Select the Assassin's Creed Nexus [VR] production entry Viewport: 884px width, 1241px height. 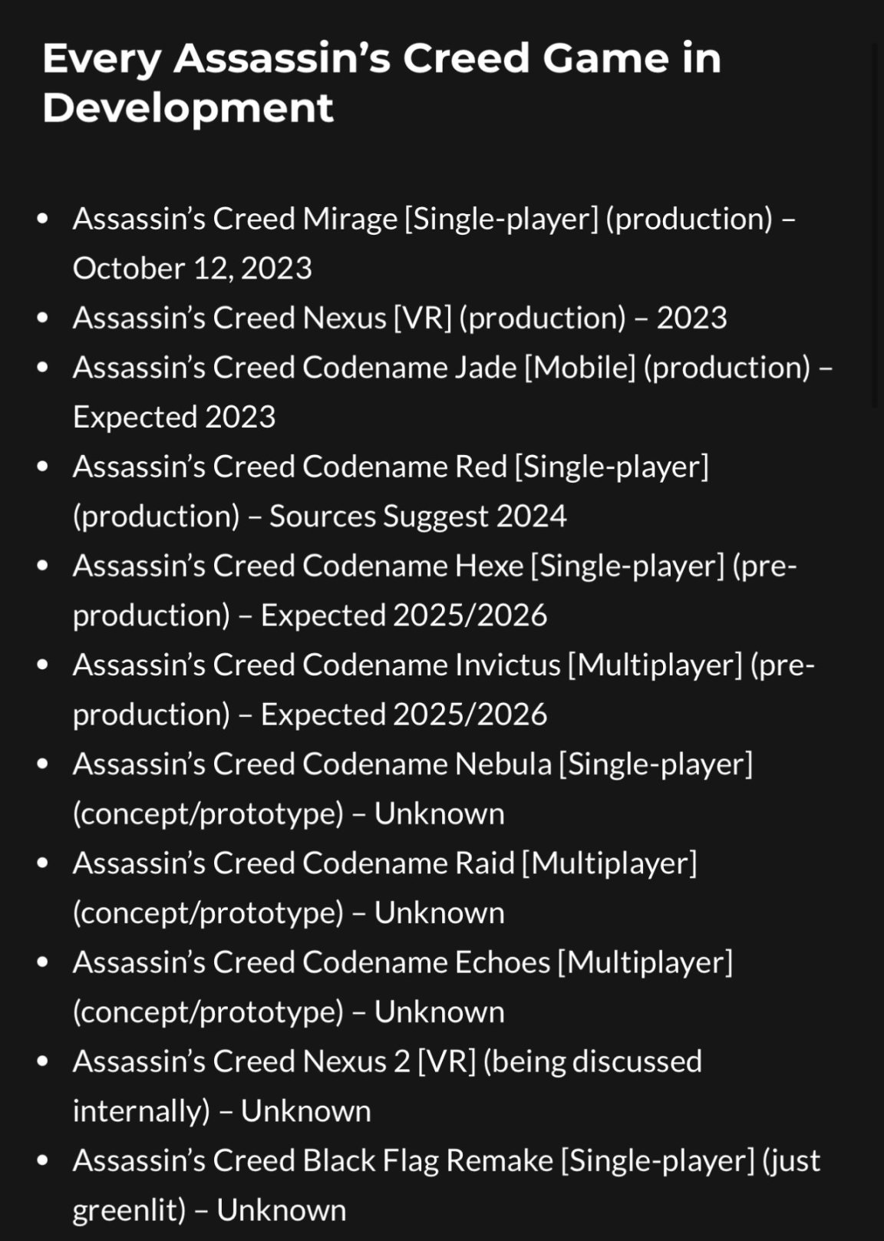tap(399, 319)
